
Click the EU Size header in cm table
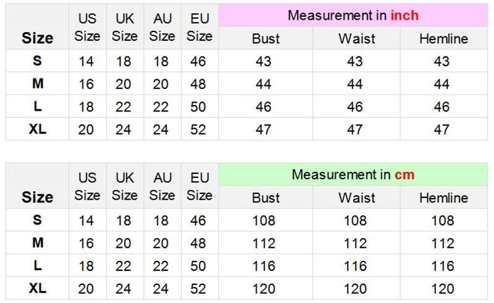tap(199, 186)
